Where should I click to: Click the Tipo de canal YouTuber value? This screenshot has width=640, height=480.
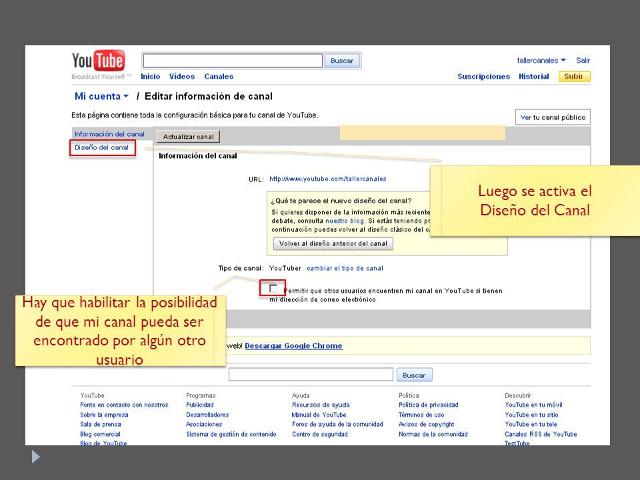(x=285, y=268)
